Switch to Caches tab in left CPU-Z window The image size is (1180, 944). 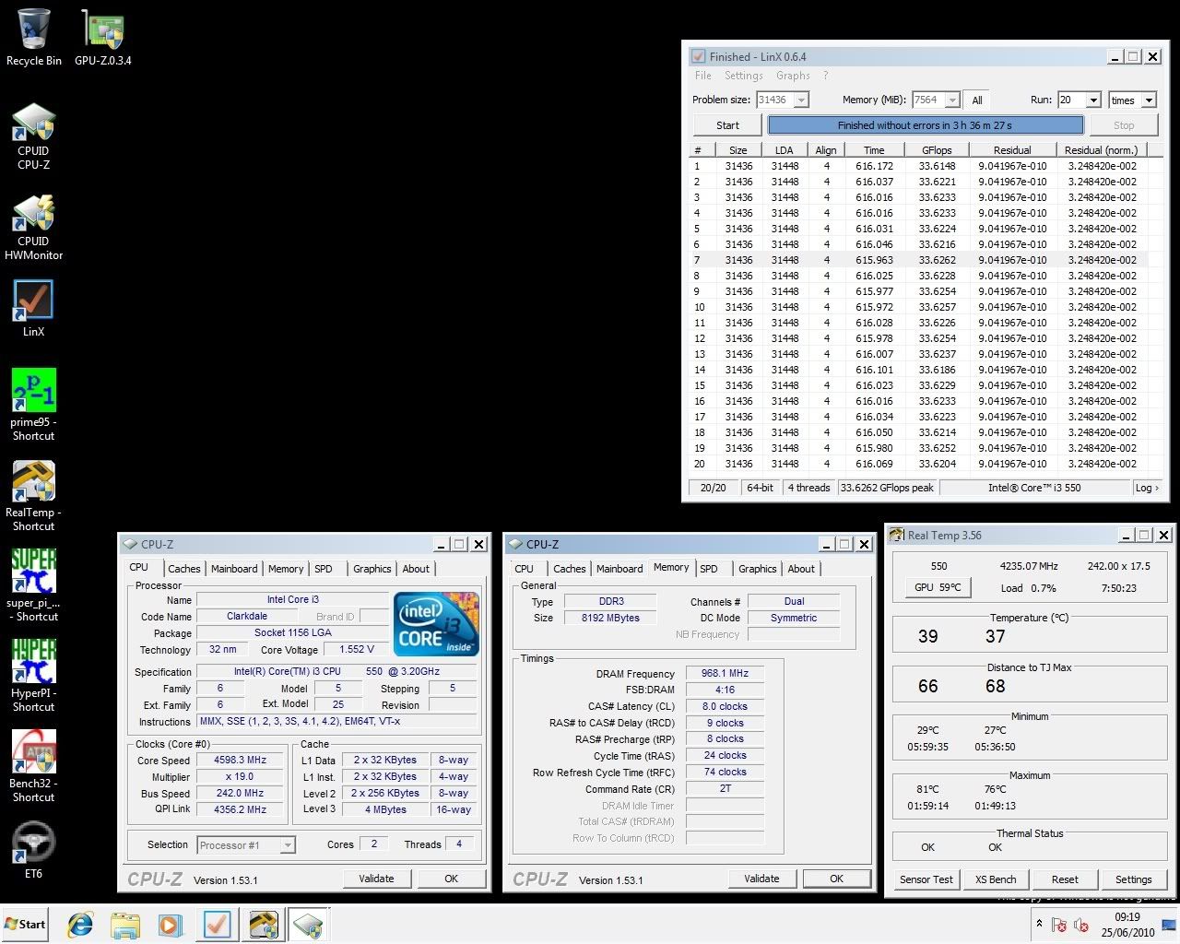click(184, 569)
